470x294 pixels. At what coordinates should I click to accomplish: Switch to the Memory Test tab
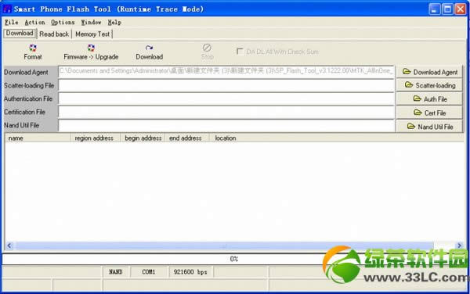pyautogui.click(x=92, y=34)
